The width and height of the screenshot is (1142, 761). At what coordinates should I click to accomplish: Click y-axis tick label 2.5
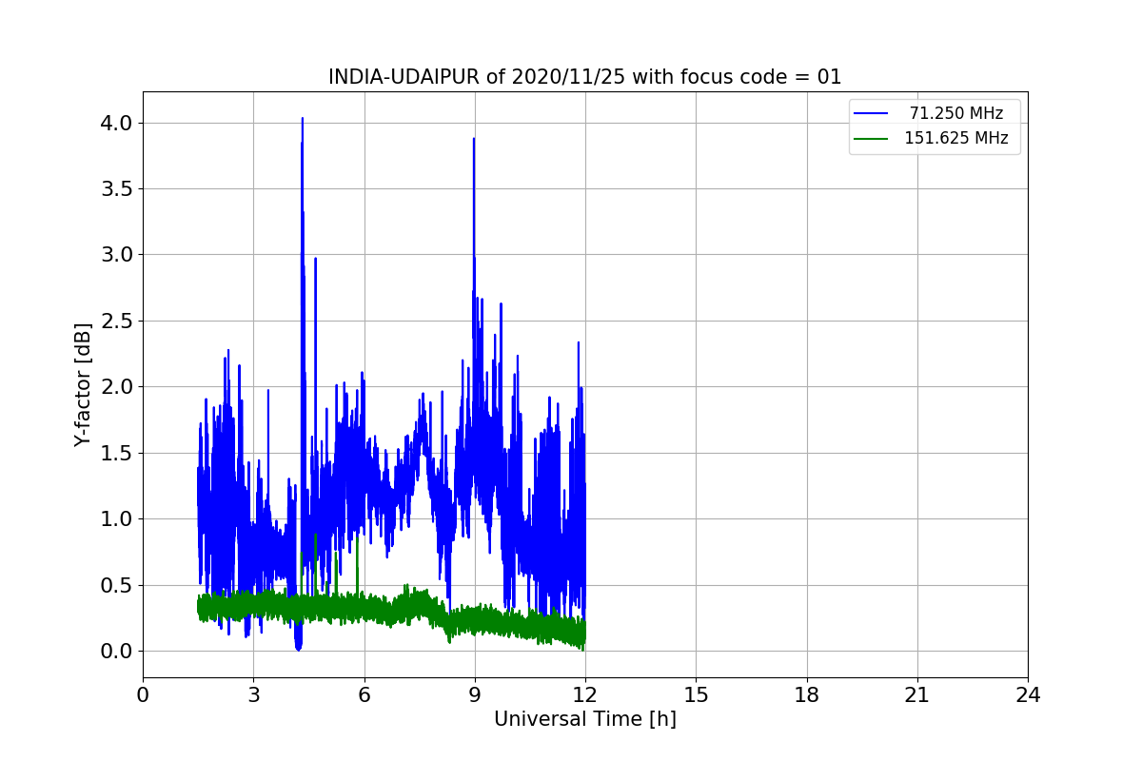pyautogui.click(x=118, y=322)
